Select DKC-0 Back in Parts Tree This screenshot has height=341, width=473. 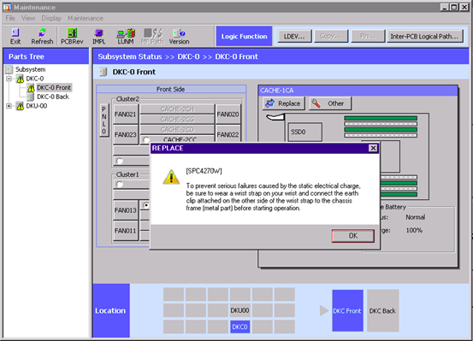click(53, 97)
